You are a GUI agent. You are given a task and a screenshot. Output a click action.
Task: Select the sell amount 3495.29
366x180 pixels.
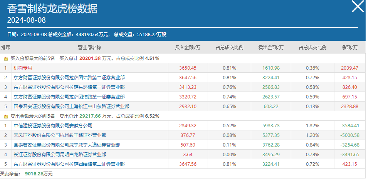pos(271,154)
